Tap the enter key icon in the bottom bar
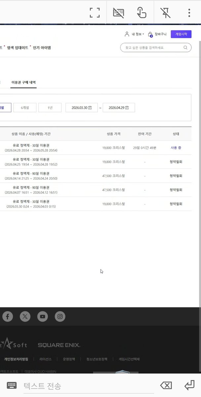Screen dimensions: 201x397 coord(189,385)
